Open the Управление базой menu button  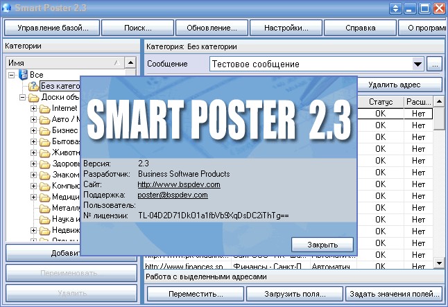52,28
